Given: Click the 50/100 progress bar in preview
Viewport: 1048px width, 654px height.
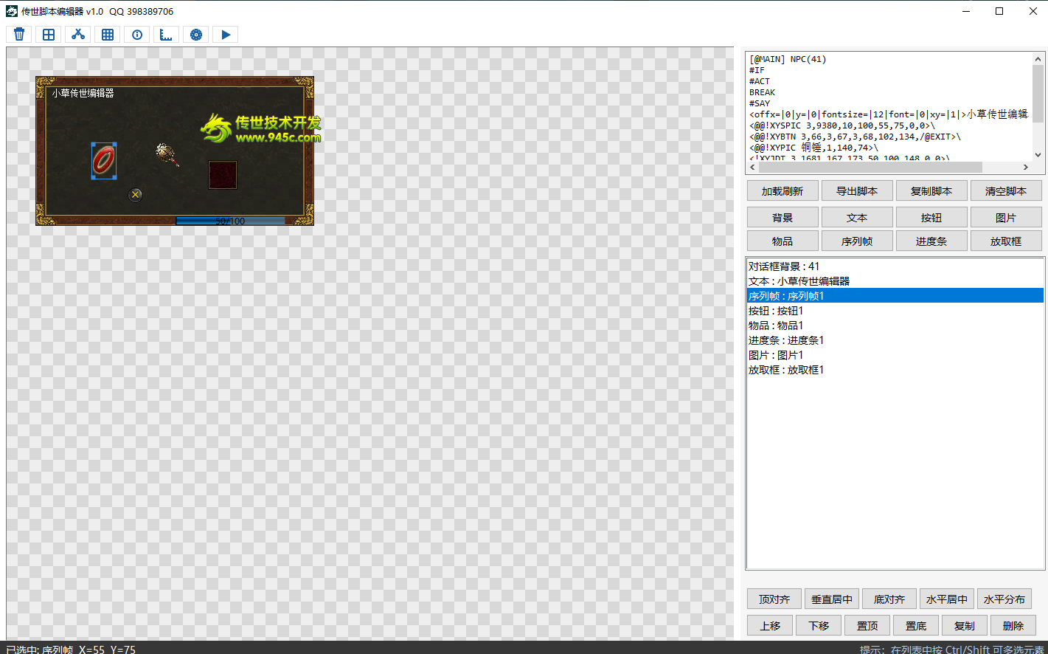Looking at the screenshot, I should (x=230, y=221).
